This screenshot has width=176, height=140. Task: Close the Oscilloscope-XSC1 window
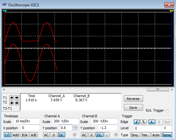pyautogui.click(x=169, y=5)
